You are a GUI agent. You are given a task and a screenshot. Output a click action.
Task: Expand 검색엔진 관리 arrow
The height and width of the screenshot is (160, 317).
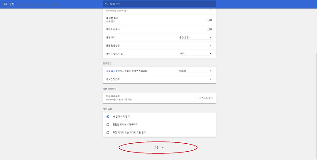click(210, 79)
